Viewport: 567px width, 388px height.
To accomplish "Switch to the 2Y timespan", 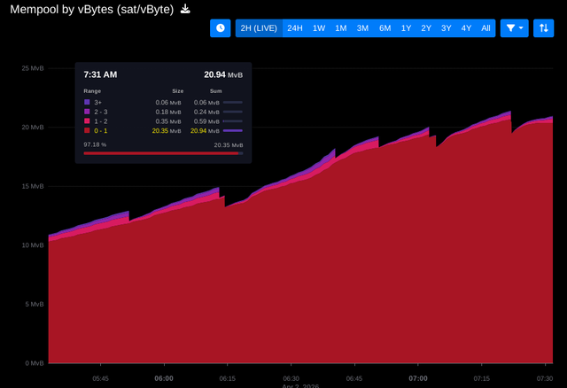I will 426,28.
